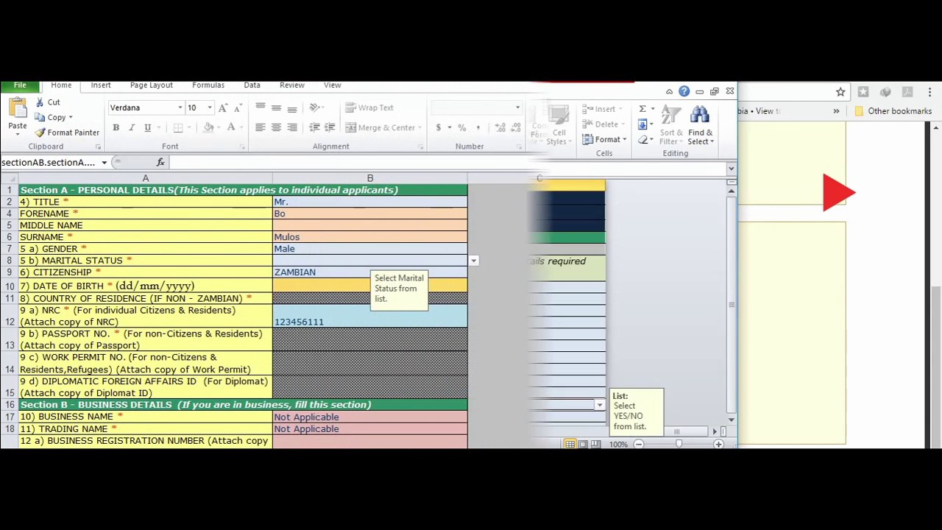
Task: Click the Copy button
Action: [x=56, y=118]
